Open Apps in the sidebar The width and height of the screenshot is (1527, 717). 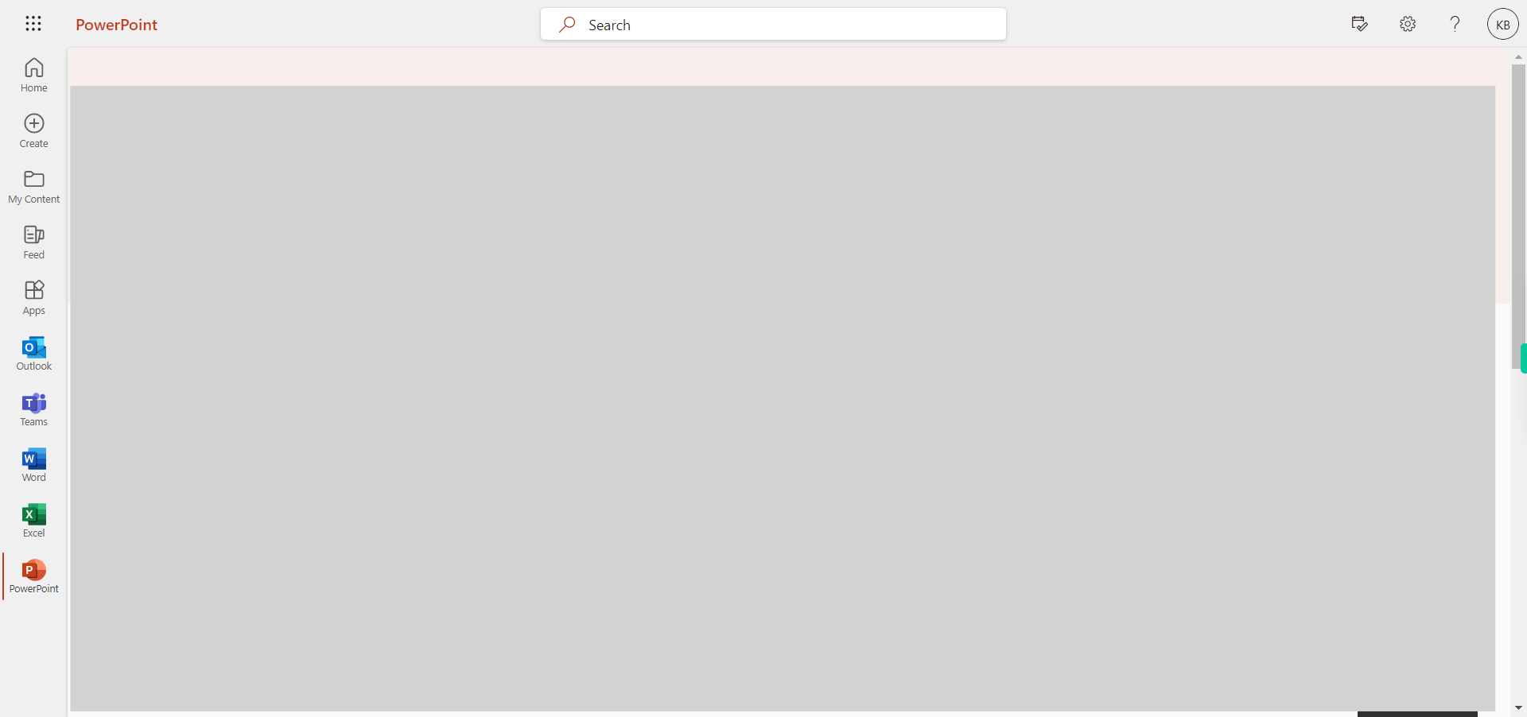click(x=34, y=298)
